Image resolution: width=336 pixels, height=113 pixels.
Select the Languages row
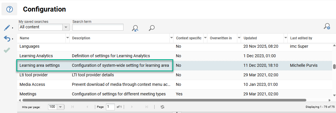tap(175, 46)
